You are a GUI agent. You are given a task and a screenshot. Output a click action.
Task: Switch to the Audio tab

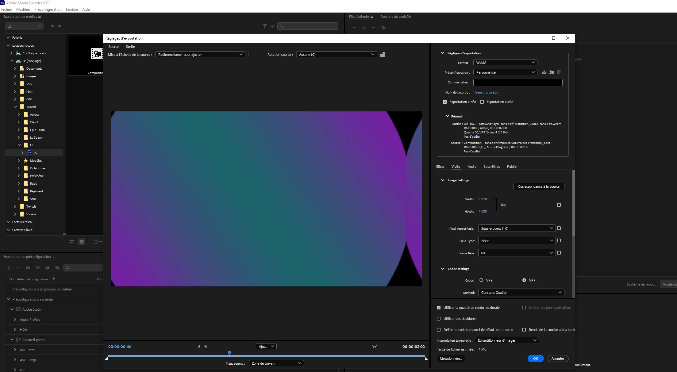click(472, 167)
